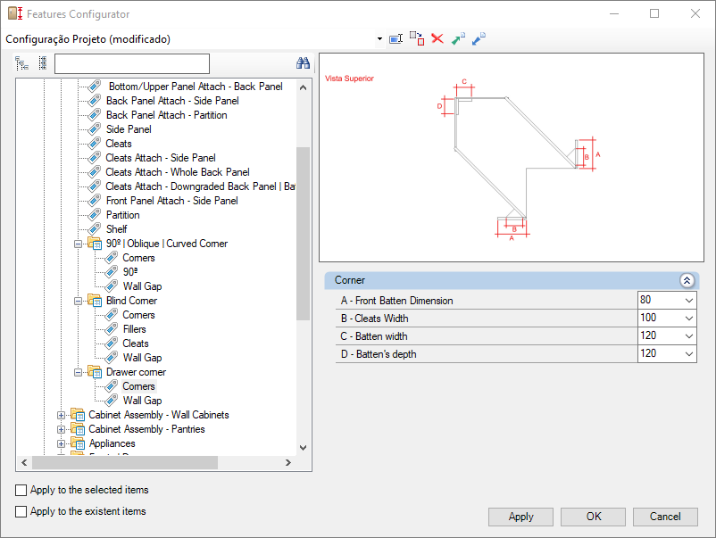Click the green arrow import icon
The image size is (716, 538).
pyautogui.click(x=458, y=38)
